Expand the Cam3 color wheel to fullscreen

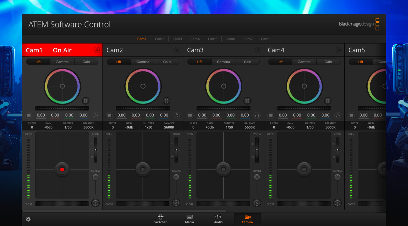(x=247, y=101)
